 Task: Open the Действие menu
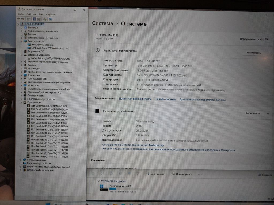point(31,14)
